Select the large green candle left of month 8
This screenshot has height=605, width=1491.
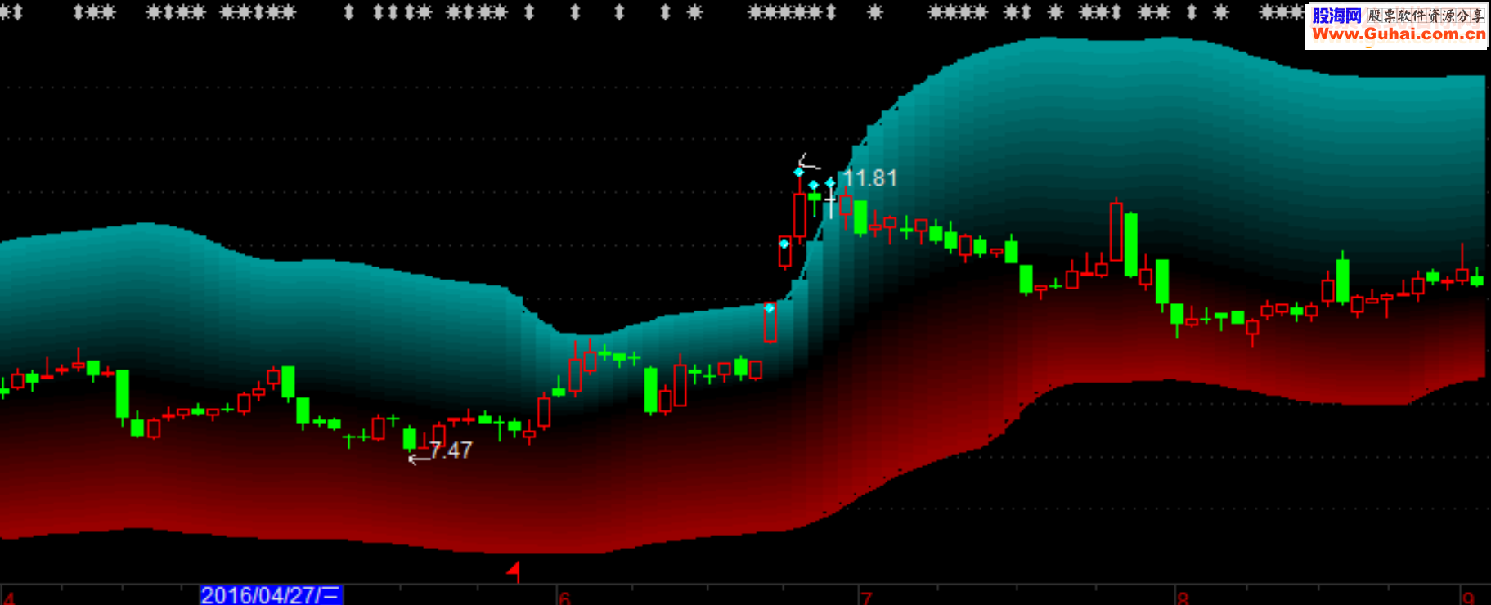(1131, 245)
